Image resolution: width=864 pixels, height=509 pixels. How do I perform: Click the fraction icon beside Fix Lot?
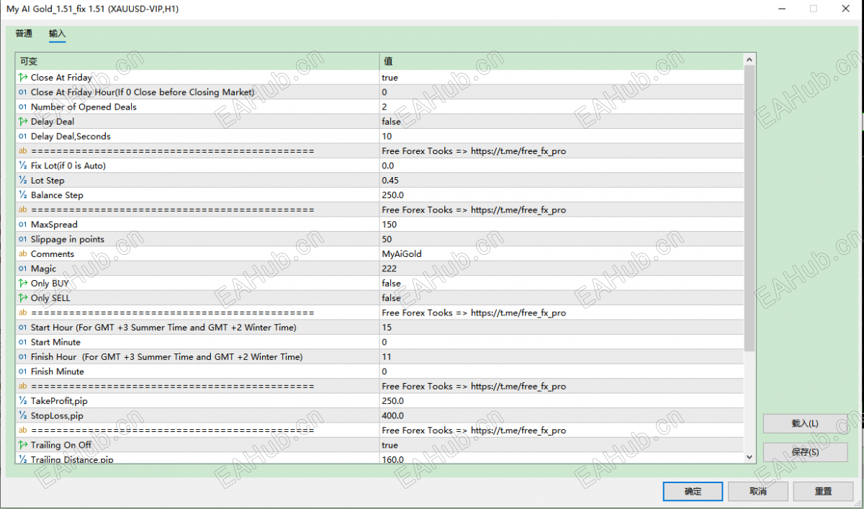[23, 166]
